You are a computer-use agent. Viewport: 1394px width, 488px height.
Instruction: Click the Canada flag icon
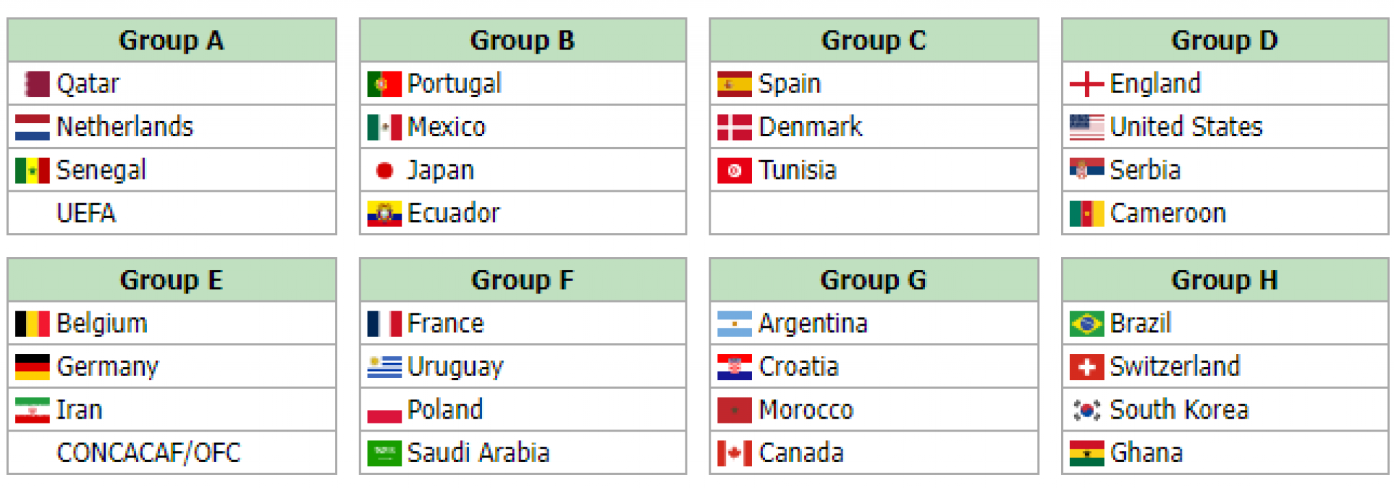[734, 453]
